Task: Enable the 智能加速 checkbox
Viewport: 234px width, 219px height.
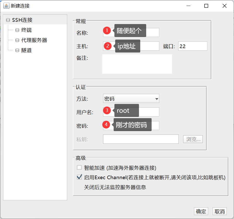Action: click(79, 168)
